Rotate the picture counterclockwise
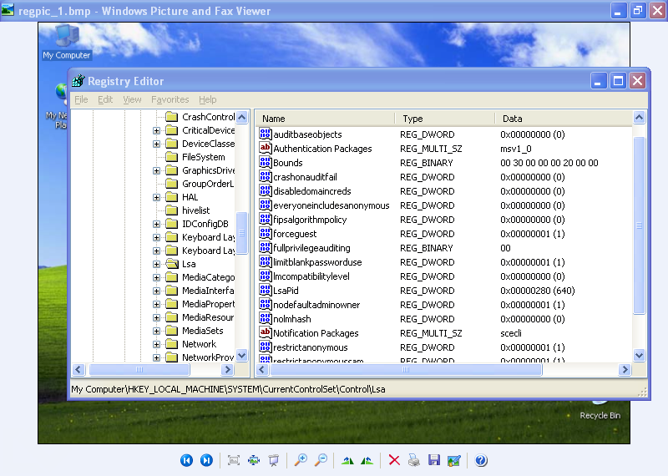668x476 pixels. pos(367,460)
